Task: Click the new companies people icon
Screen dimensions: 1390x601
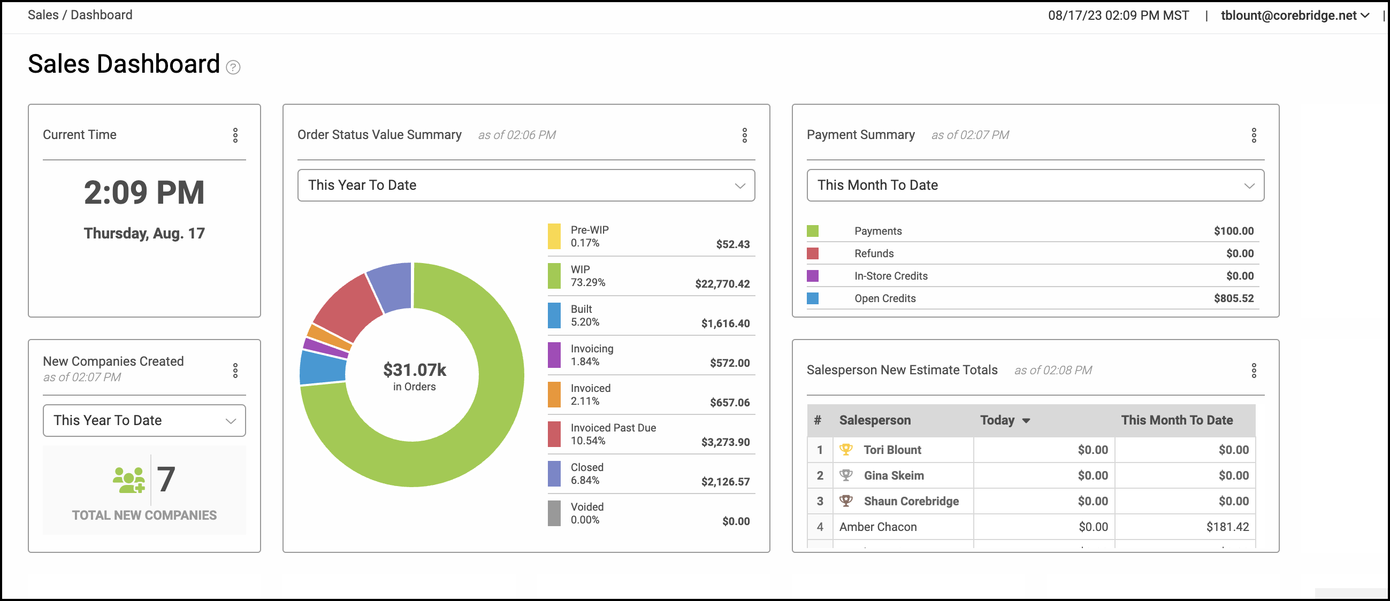Action: (x=128, y=479)
